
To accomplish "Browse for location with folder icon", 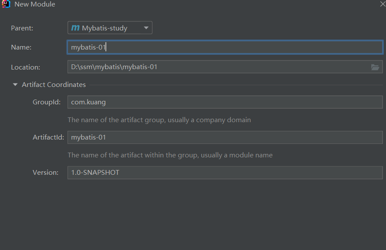I will pos(375,67).
